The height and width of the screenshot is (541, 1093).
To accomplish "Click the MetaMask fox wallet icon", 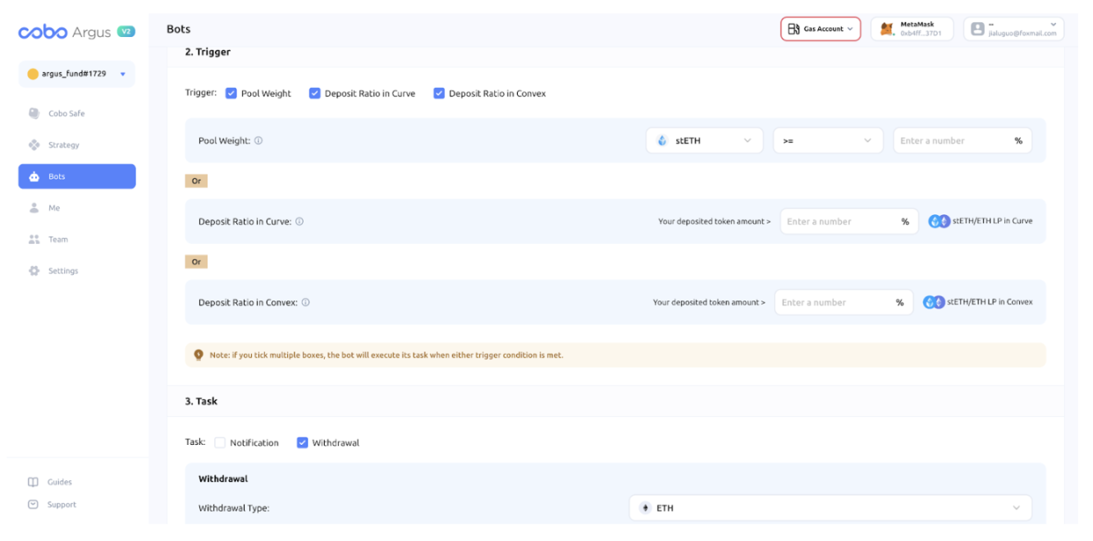I will point(887,29).
